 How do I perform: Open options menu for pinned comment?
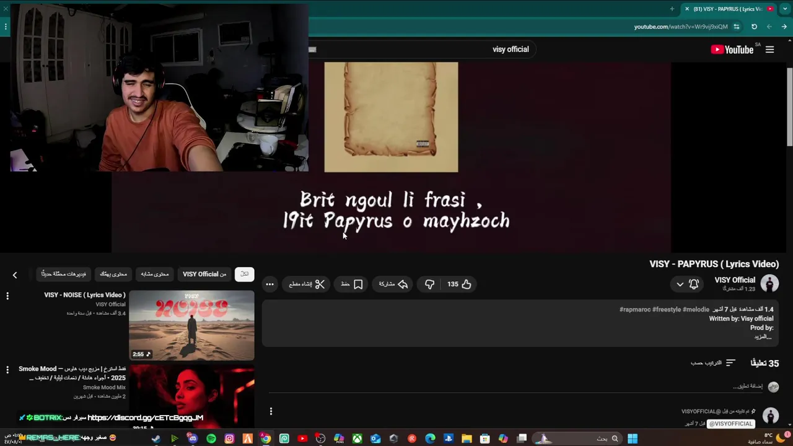coord(271,411)
